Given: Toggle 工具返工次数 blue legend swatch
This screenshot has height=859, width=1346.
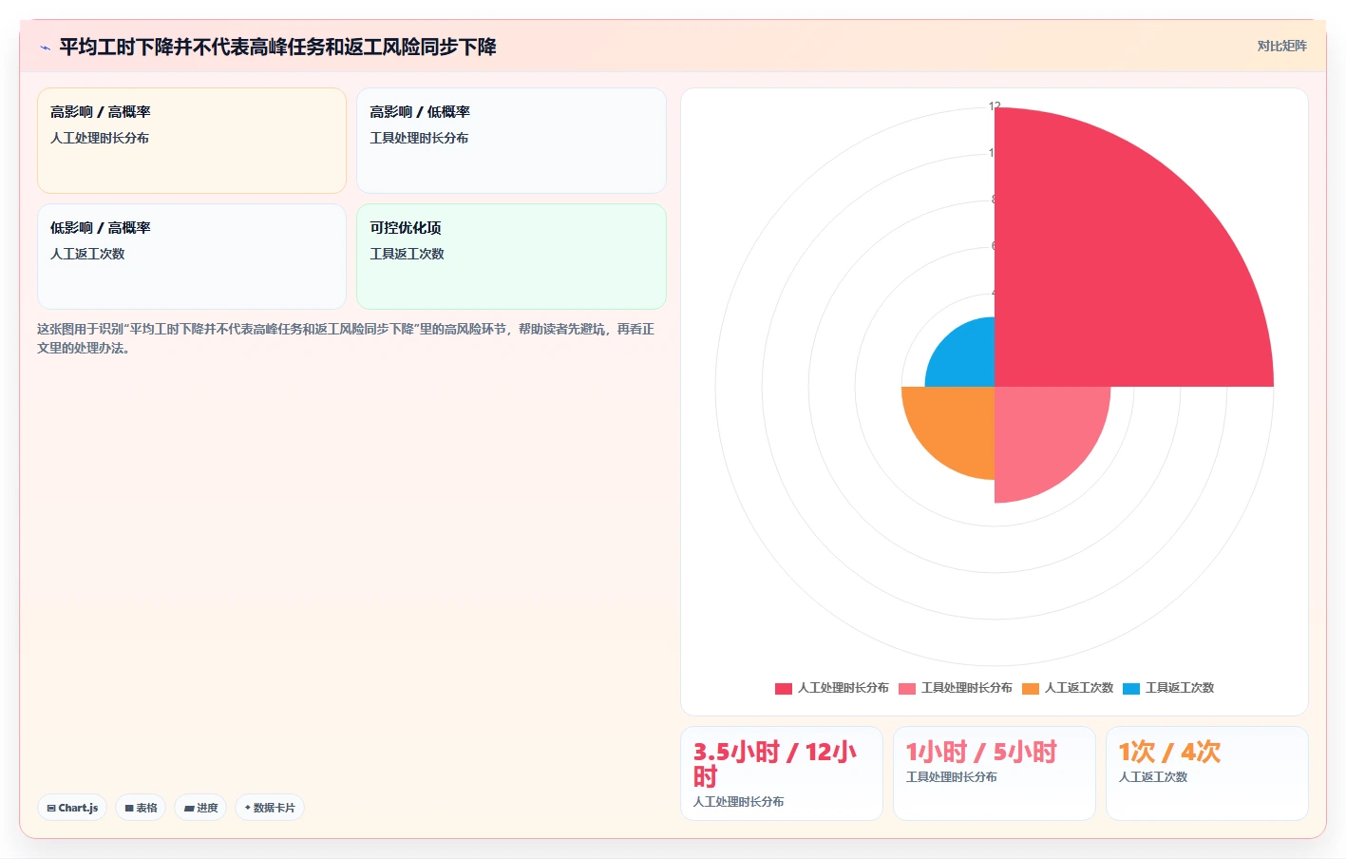Looking at the screenshot, I should click(x=1131, y=688).
